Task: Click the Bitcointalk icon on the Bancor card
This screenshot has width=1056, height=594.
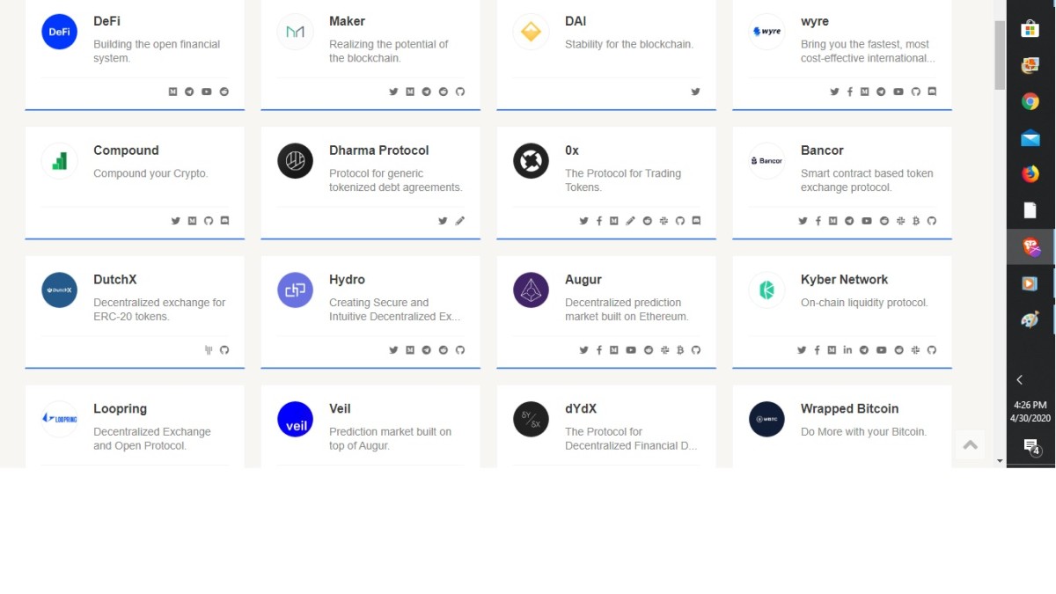Action: pyautogui.click(x=916, y=220)
